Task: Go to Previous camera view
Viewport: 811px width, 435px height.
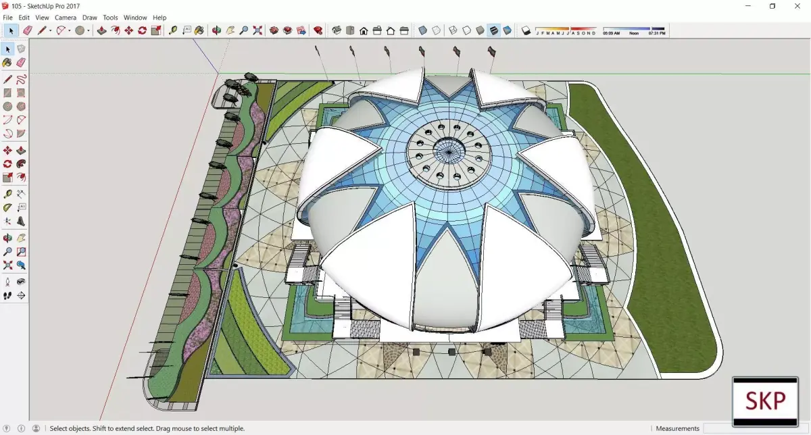Action: coord(21,265)
